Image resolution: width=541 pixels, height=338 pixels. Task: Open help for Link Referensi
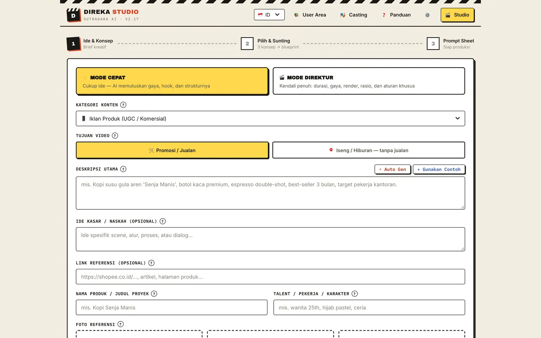click(x=151, y=263)
